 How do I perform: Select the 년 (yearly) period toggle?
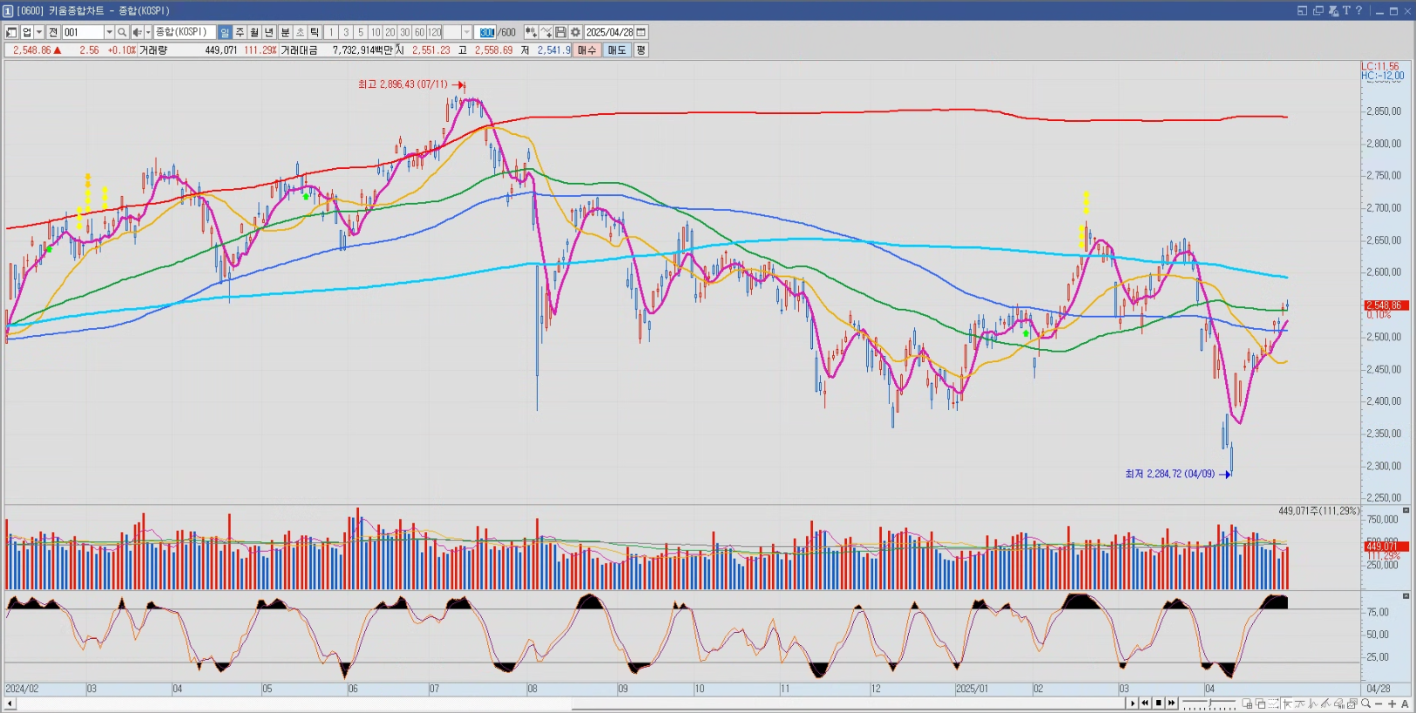[269, 32]
